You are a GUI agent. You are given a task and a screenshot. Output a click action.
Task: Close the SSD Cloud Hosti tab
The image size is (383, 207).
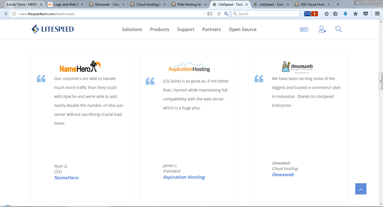(x=329, y=4)
